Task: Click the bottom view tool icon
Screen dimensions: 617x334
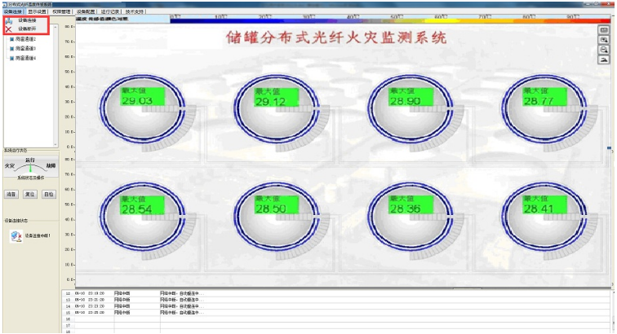Action: [x=605, y=59]
